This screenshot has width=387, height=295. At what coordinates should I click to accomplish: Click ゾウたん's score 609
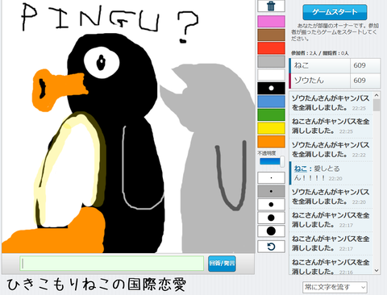(360, 81)
